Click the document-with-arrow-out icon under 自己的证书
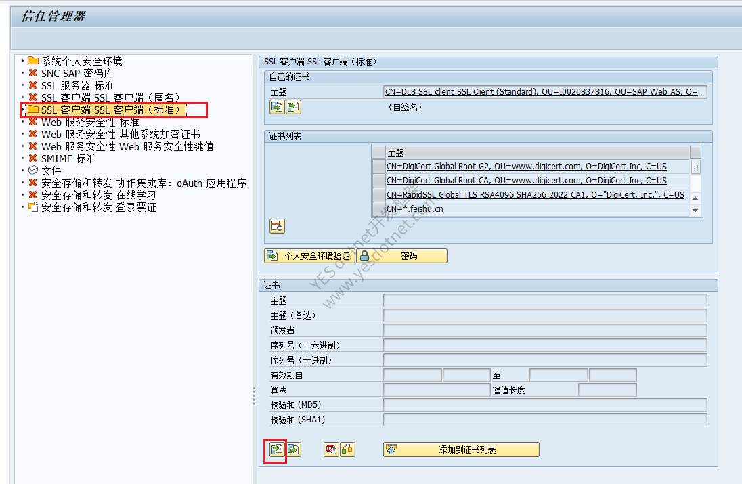 (x=277, y=107)
